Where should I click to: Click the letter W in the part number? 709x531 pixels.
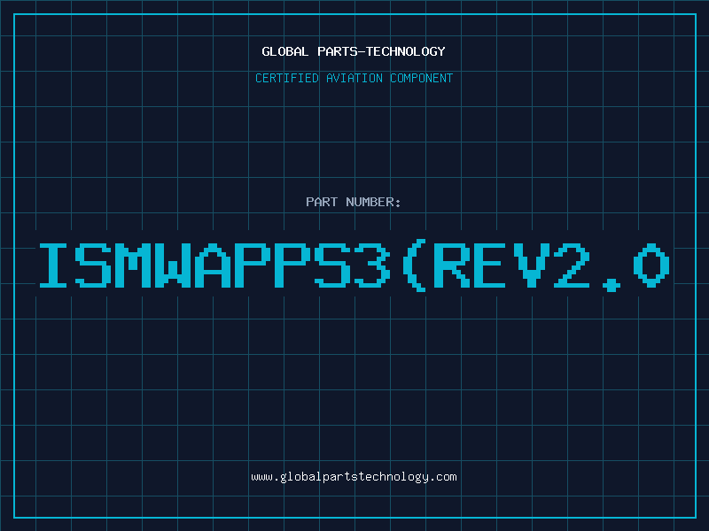click(x=173, y=265)
